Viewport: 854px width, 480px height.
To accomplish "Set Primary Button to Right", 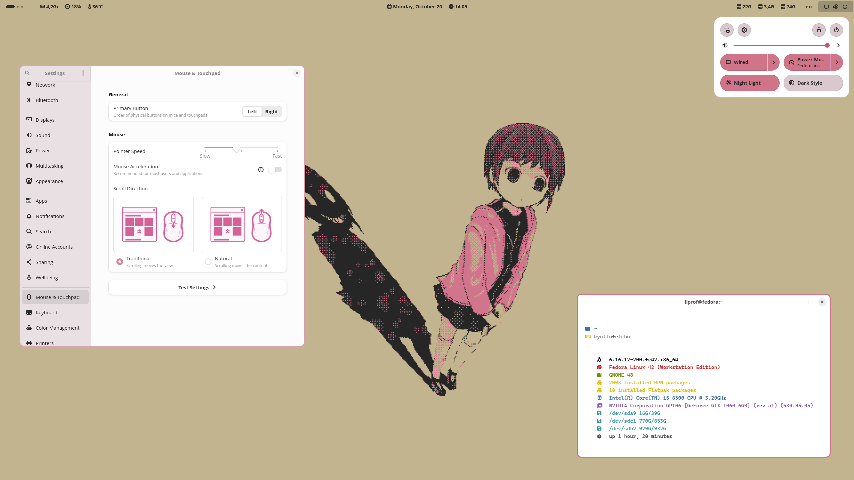I will 271,112.
